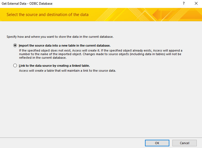202x148 pixels.
Task: Select the Import source data radio button
Action: [15, 45]
